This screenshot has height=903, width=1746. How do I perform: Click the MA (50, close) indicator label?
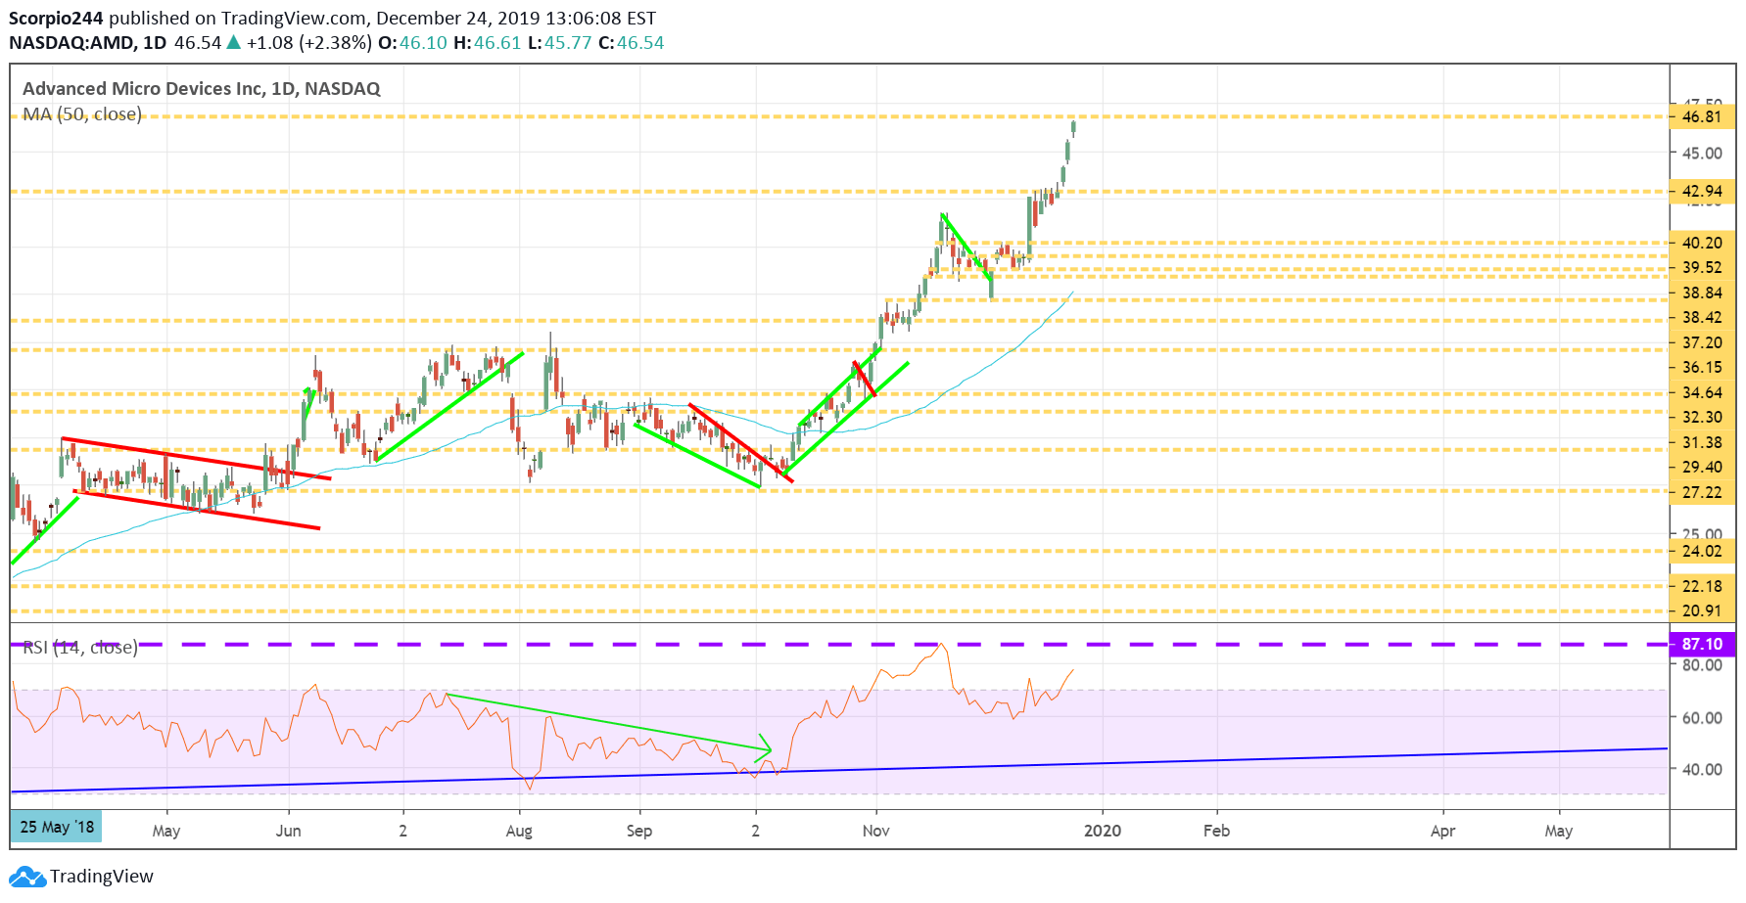pyautogui.click(x=82, y=114)
